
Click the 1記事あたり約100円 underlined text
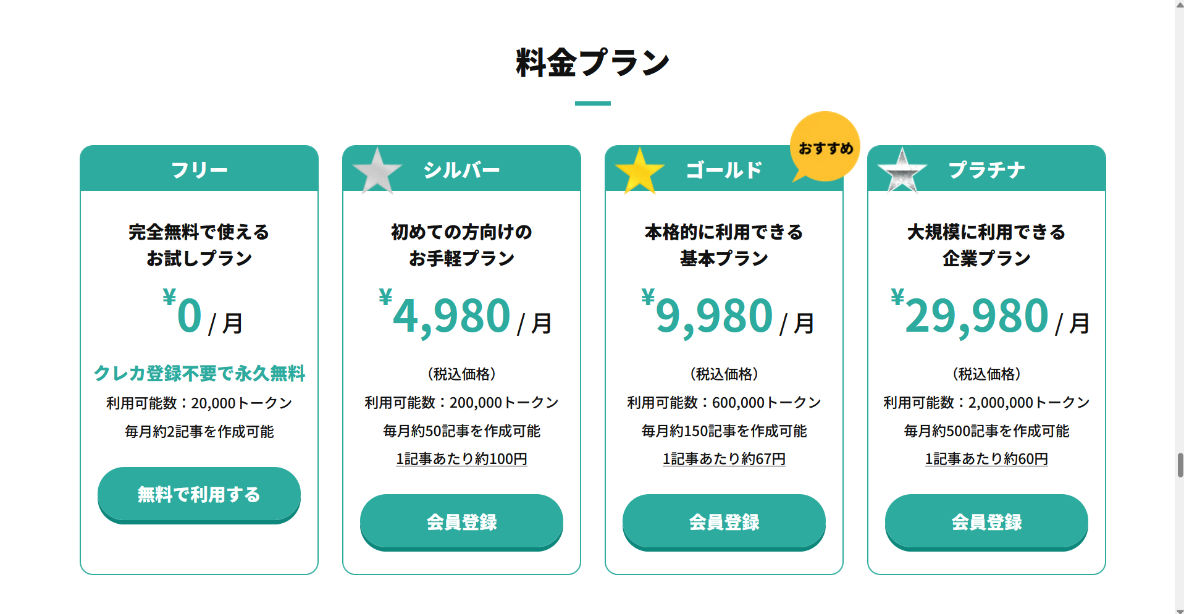(x=461, y=459)
